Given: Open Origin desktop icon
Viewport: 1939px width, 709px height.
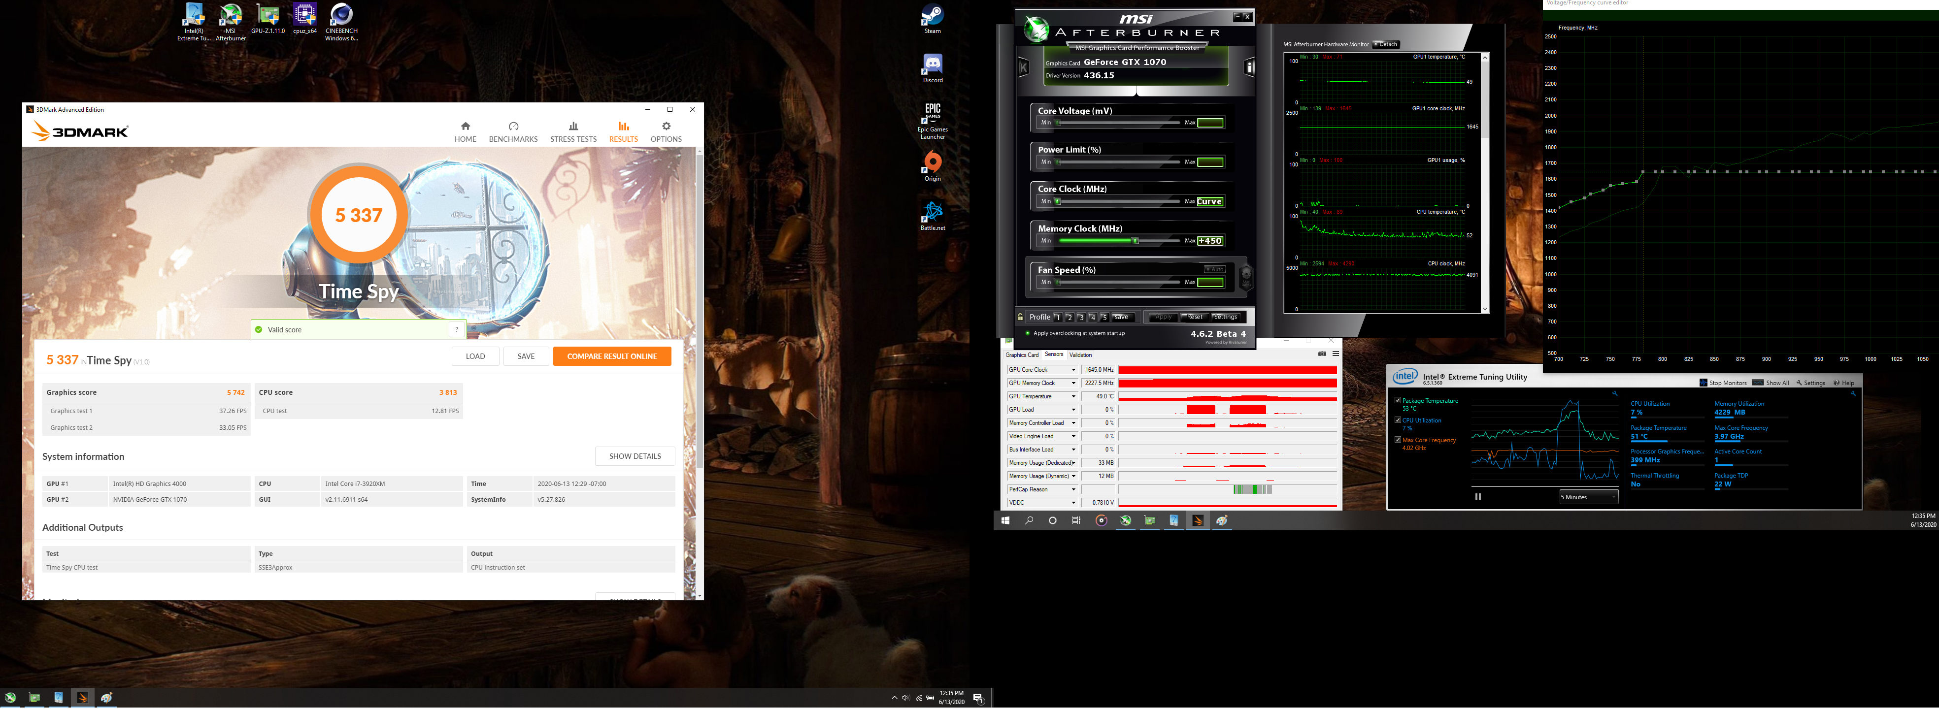Looking at the screenshot, I should coord(933,166).
